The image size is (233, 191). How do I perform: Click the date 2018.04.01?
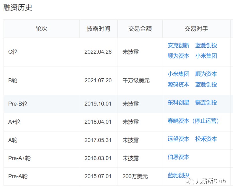pos(98,122)
